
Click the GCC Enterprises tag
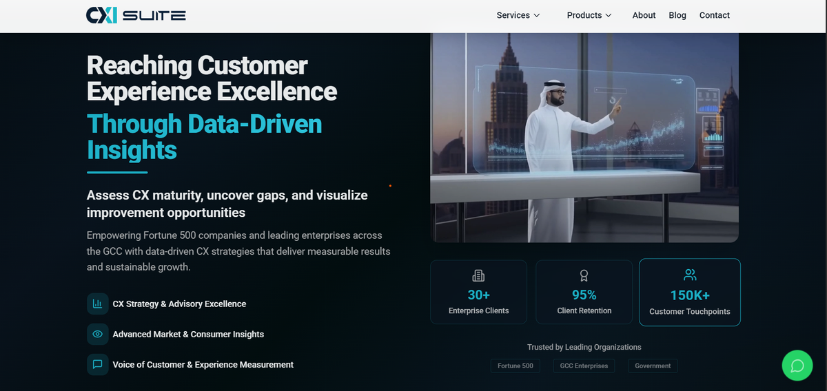pyautogui.click(x=584, y=366)
